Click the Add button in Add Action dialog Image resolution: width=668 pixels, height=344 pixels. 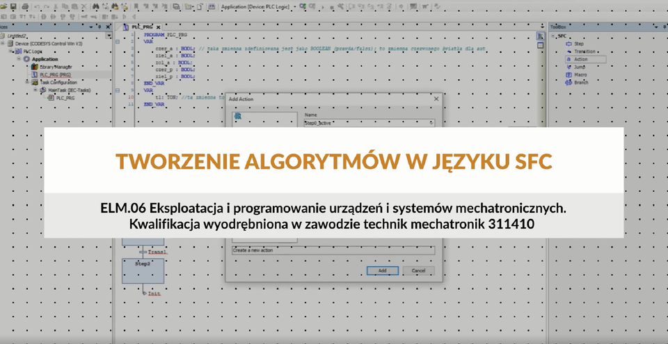[x=383, y=270]
